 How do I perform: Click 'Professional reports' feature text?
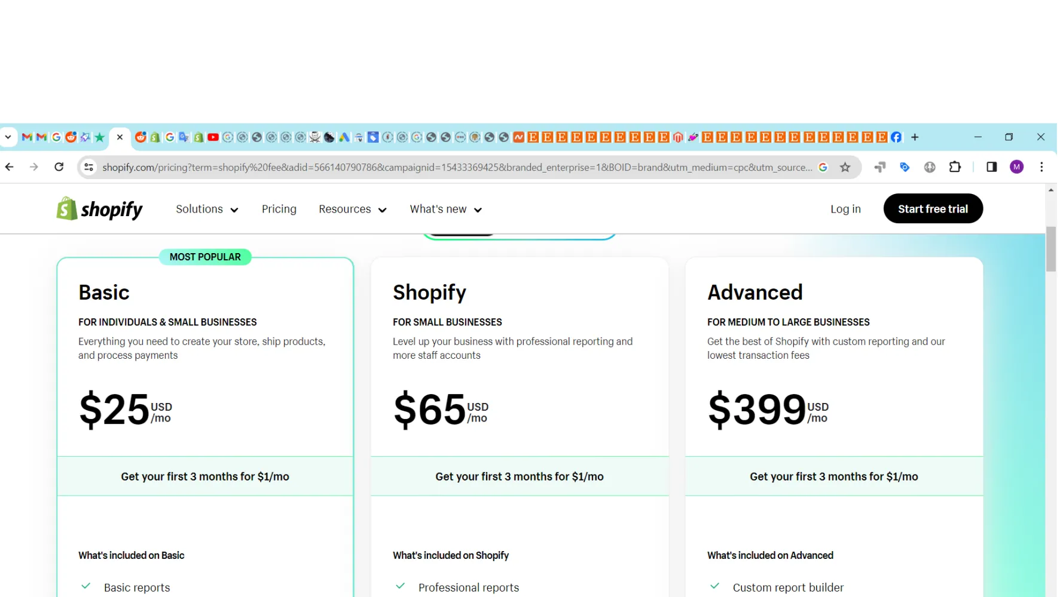(469, 587)
